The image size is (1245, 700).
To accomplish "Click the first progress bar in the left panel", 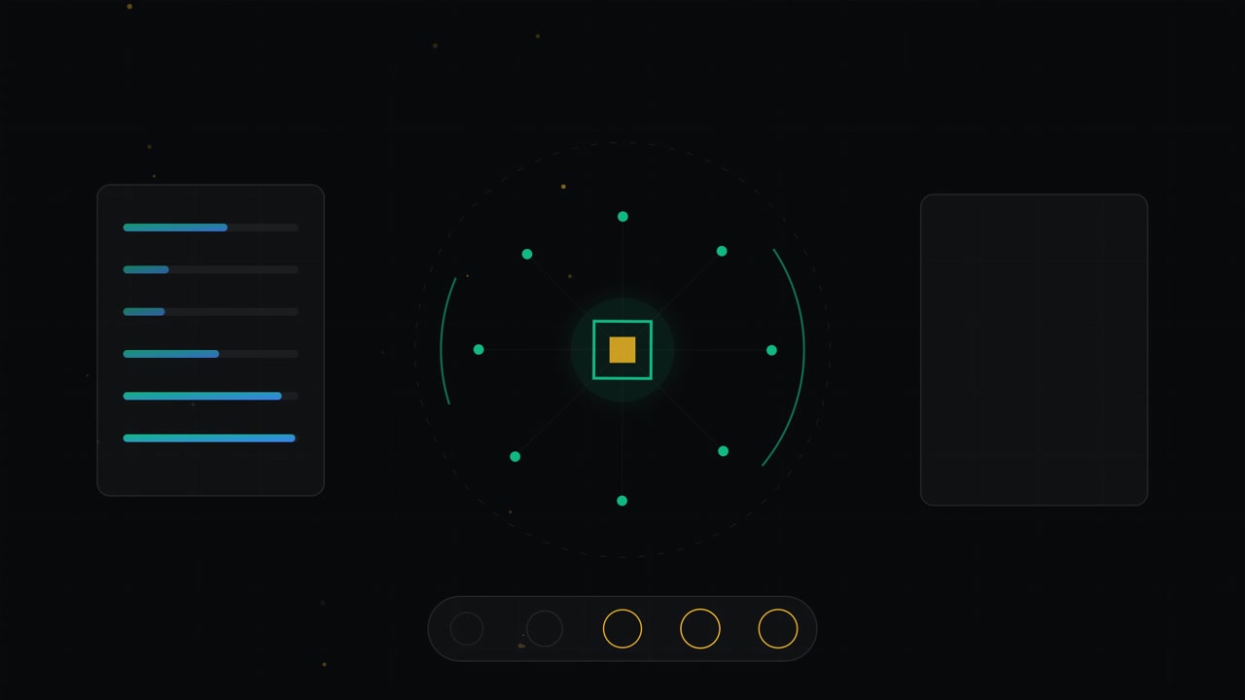I will [211, 227].
